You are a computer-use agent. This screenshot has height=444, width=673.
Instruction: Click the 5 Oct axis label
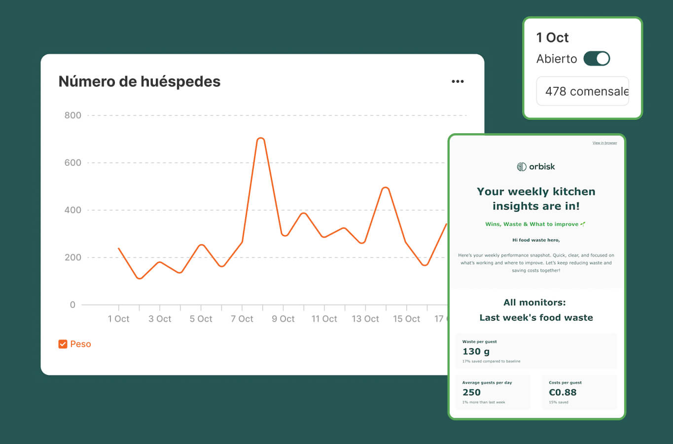coord(201,319)
